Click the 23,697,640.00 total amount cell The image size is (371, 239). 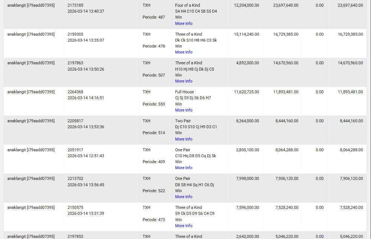(350, 5)
